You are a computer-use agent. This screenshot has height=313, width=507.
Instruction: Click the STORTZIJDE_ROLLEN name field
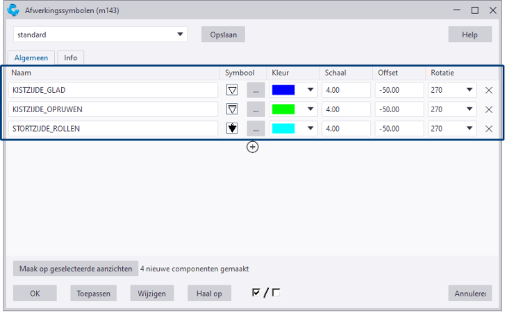[113, 129]
